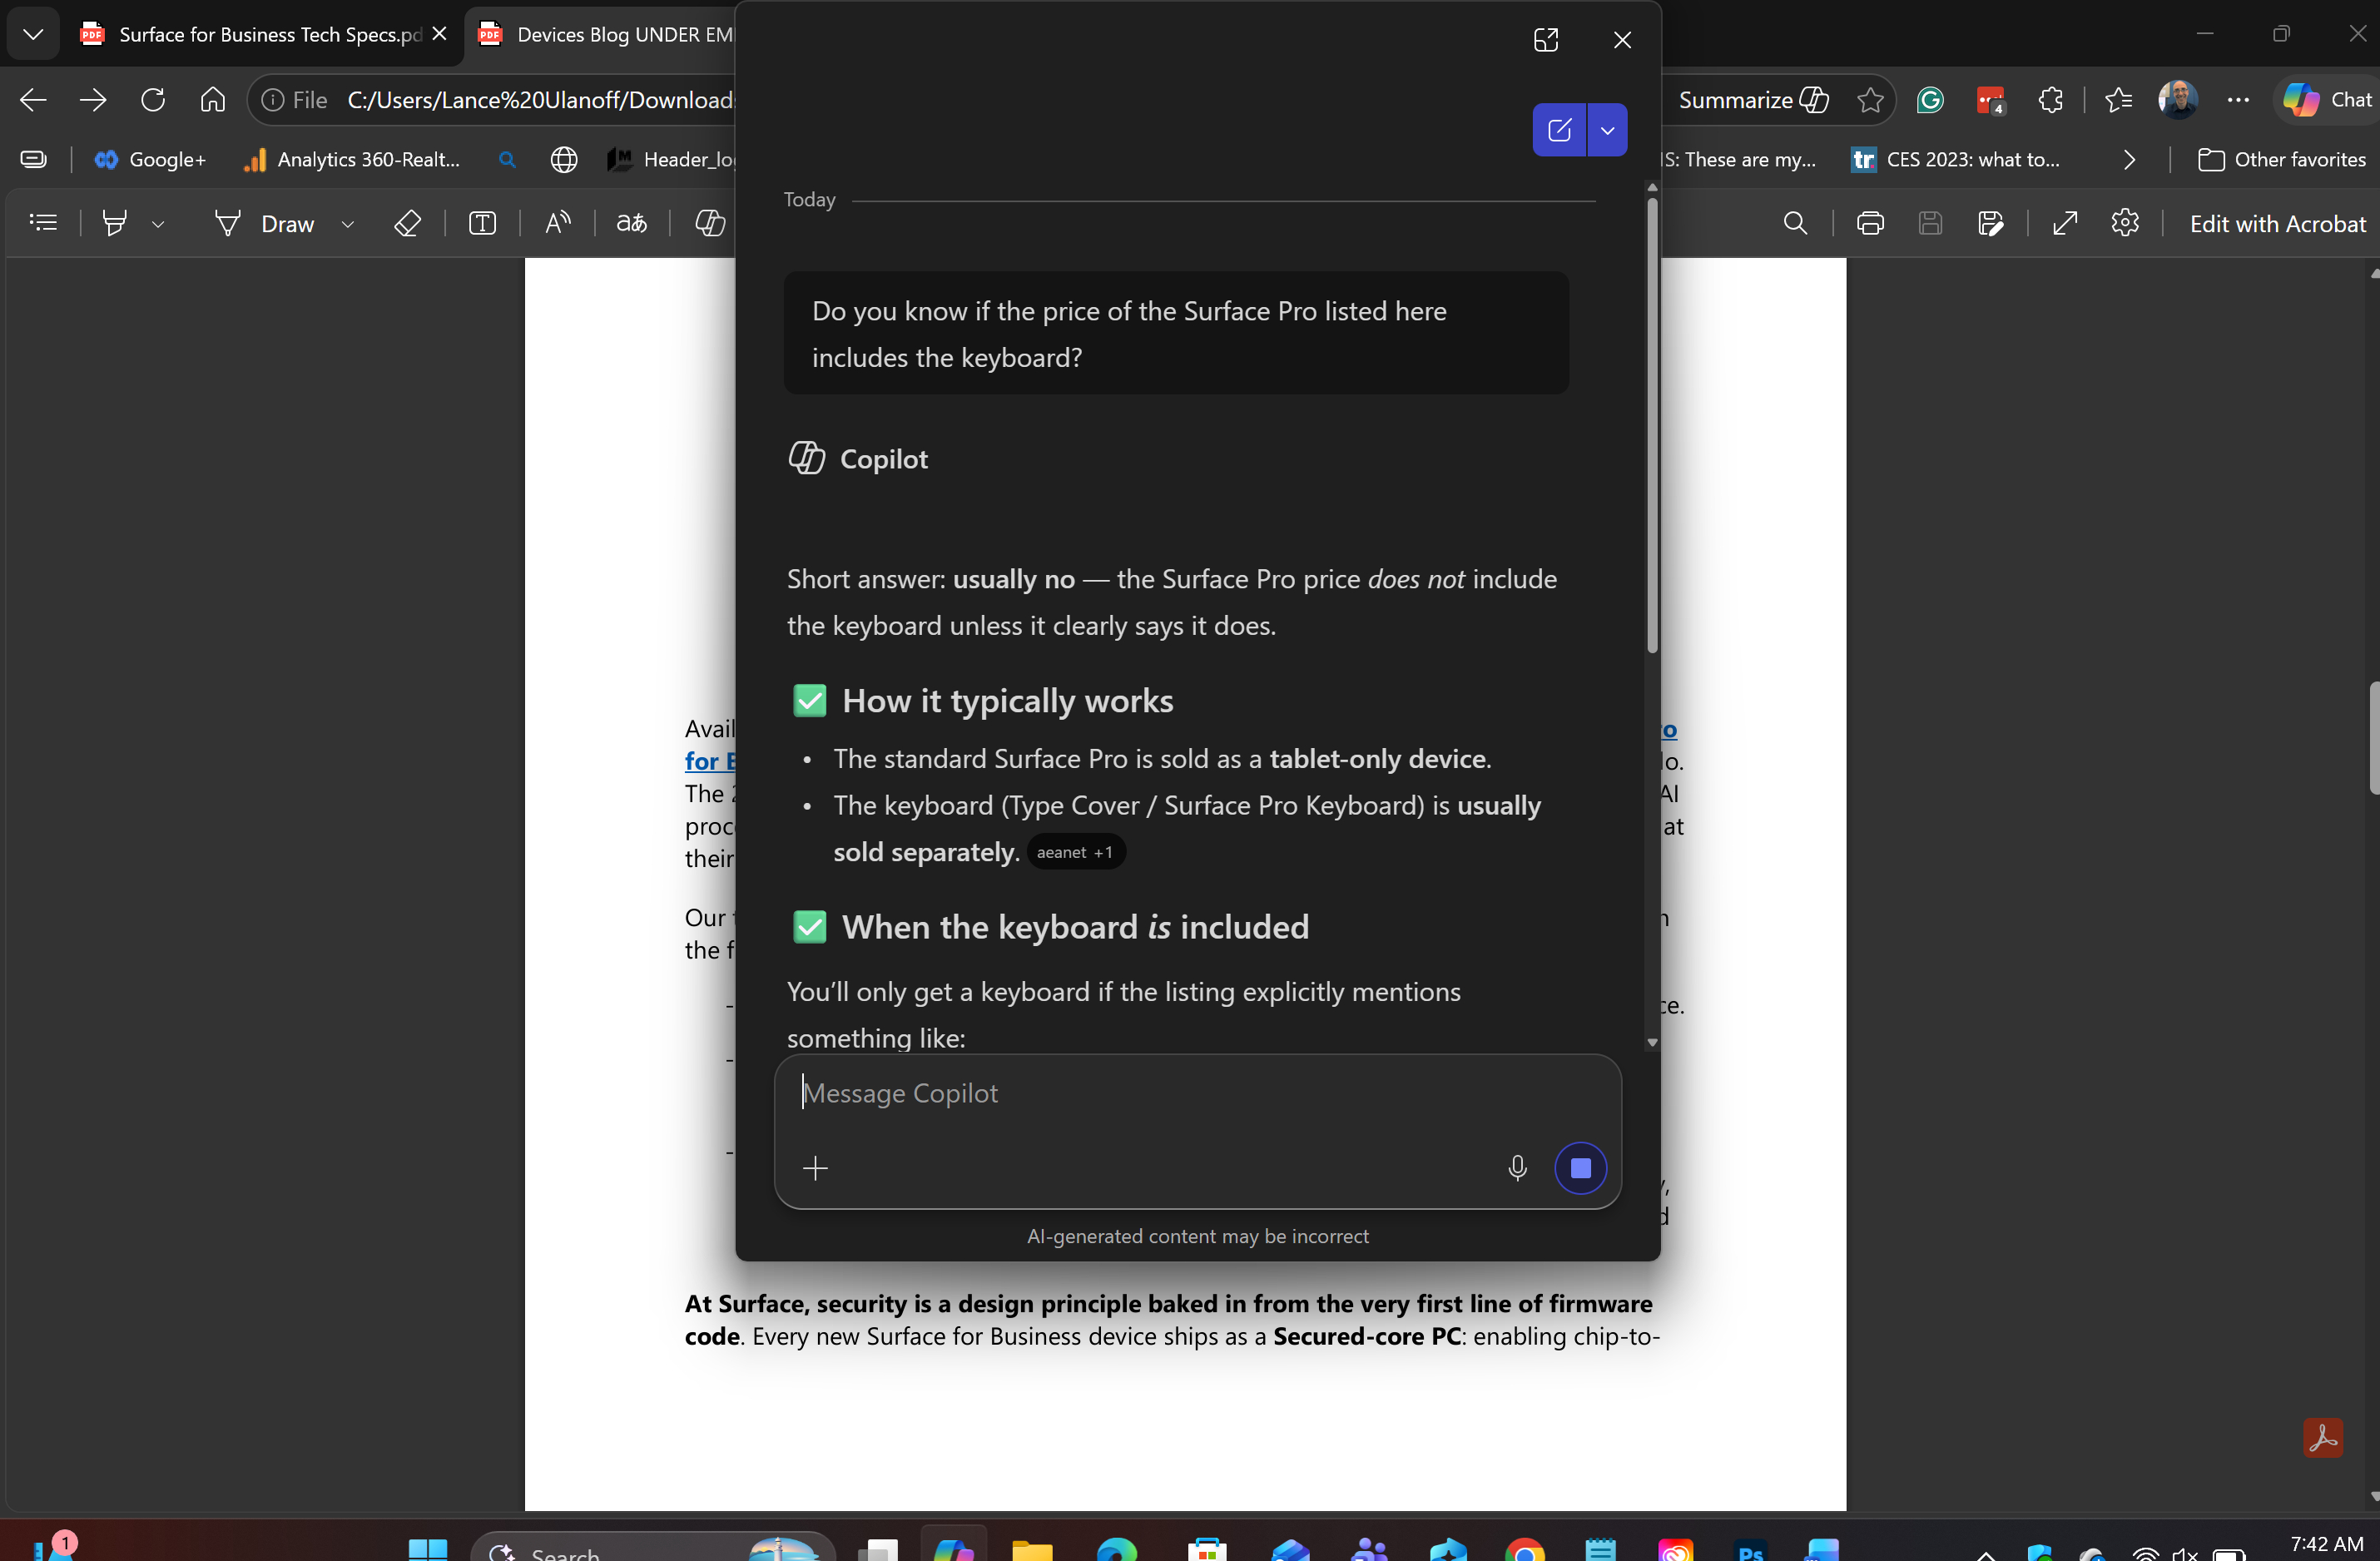2380x1561 pixels.
Task: Open Adobe Acrobat floating icon in PDF
Action: click(2322, 1438)
